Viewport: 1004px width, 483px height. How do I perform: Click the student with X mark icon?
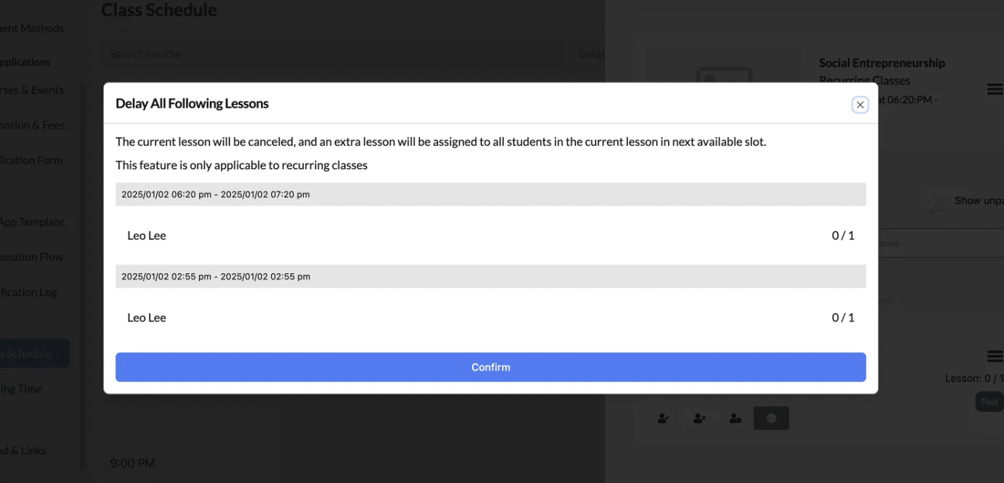pos(700,418)
